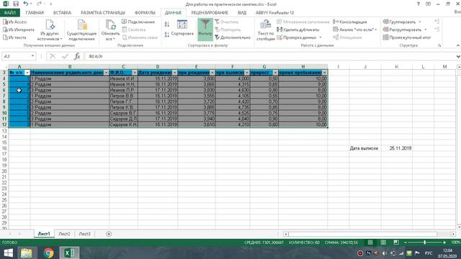Switch to the РЕЦЕНЗИРОВАНИЕ tab
This screenshot has height=259, width=461.
(x=210, y=13)
